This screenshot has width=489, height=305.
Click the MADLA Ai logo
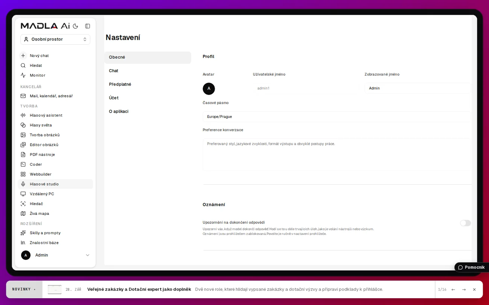click(x=45, y=26)
